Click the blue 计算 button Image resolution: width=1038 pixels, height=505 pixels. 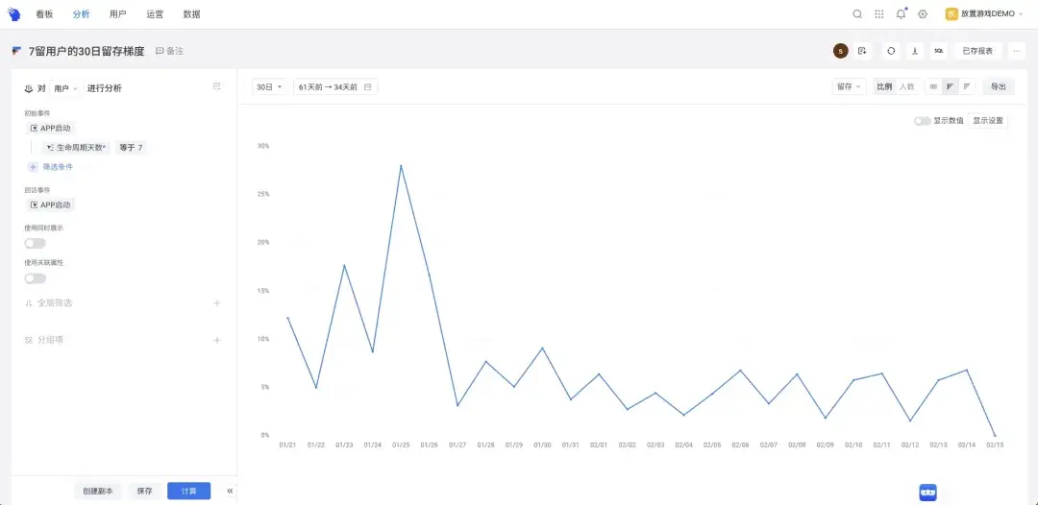[188, 492]
